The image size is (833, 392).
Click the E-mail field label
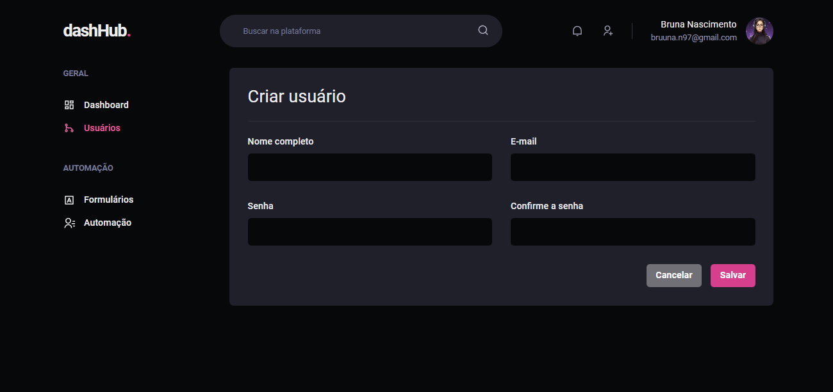click(524, 141)
